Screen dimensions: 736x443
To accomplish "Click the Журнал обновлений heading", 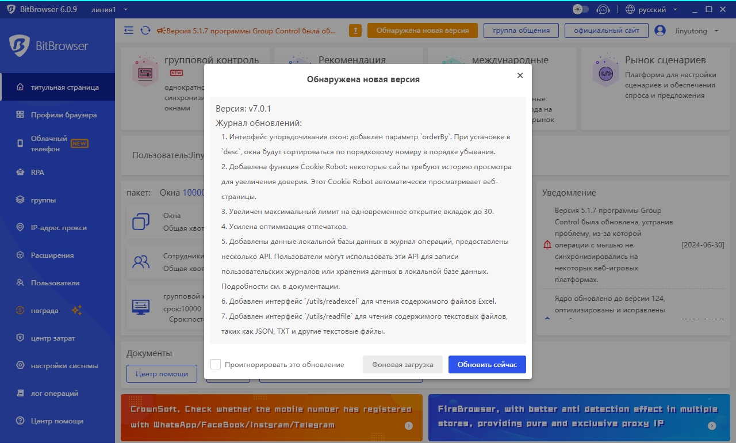I will (x=259, y=123).
